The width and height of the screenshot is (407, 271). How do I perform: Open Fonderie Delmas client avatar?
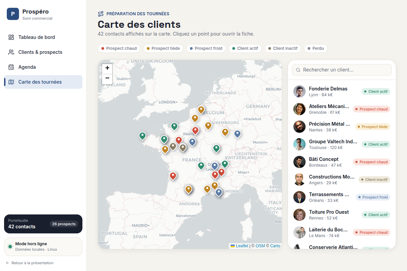pos(299,91)
